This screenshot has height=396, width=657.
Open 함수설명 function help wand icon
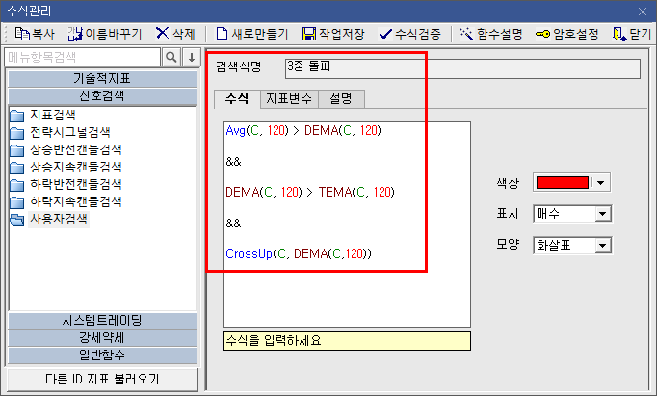(467, 34)
